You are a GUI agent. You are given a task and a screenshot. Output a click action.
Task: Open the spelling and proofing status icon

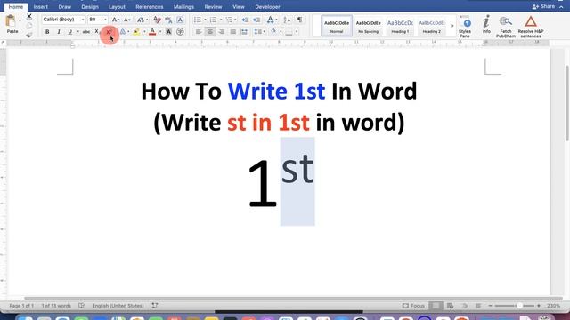[x=81, y=306]
